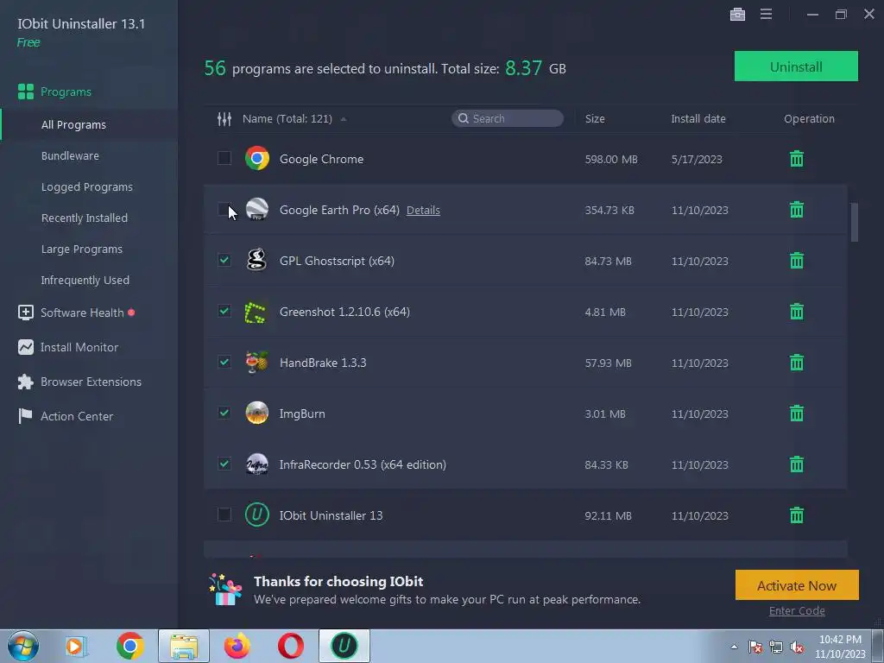
Task: Click trash icon for IObit Uninstaller 13
Action: 796,515
